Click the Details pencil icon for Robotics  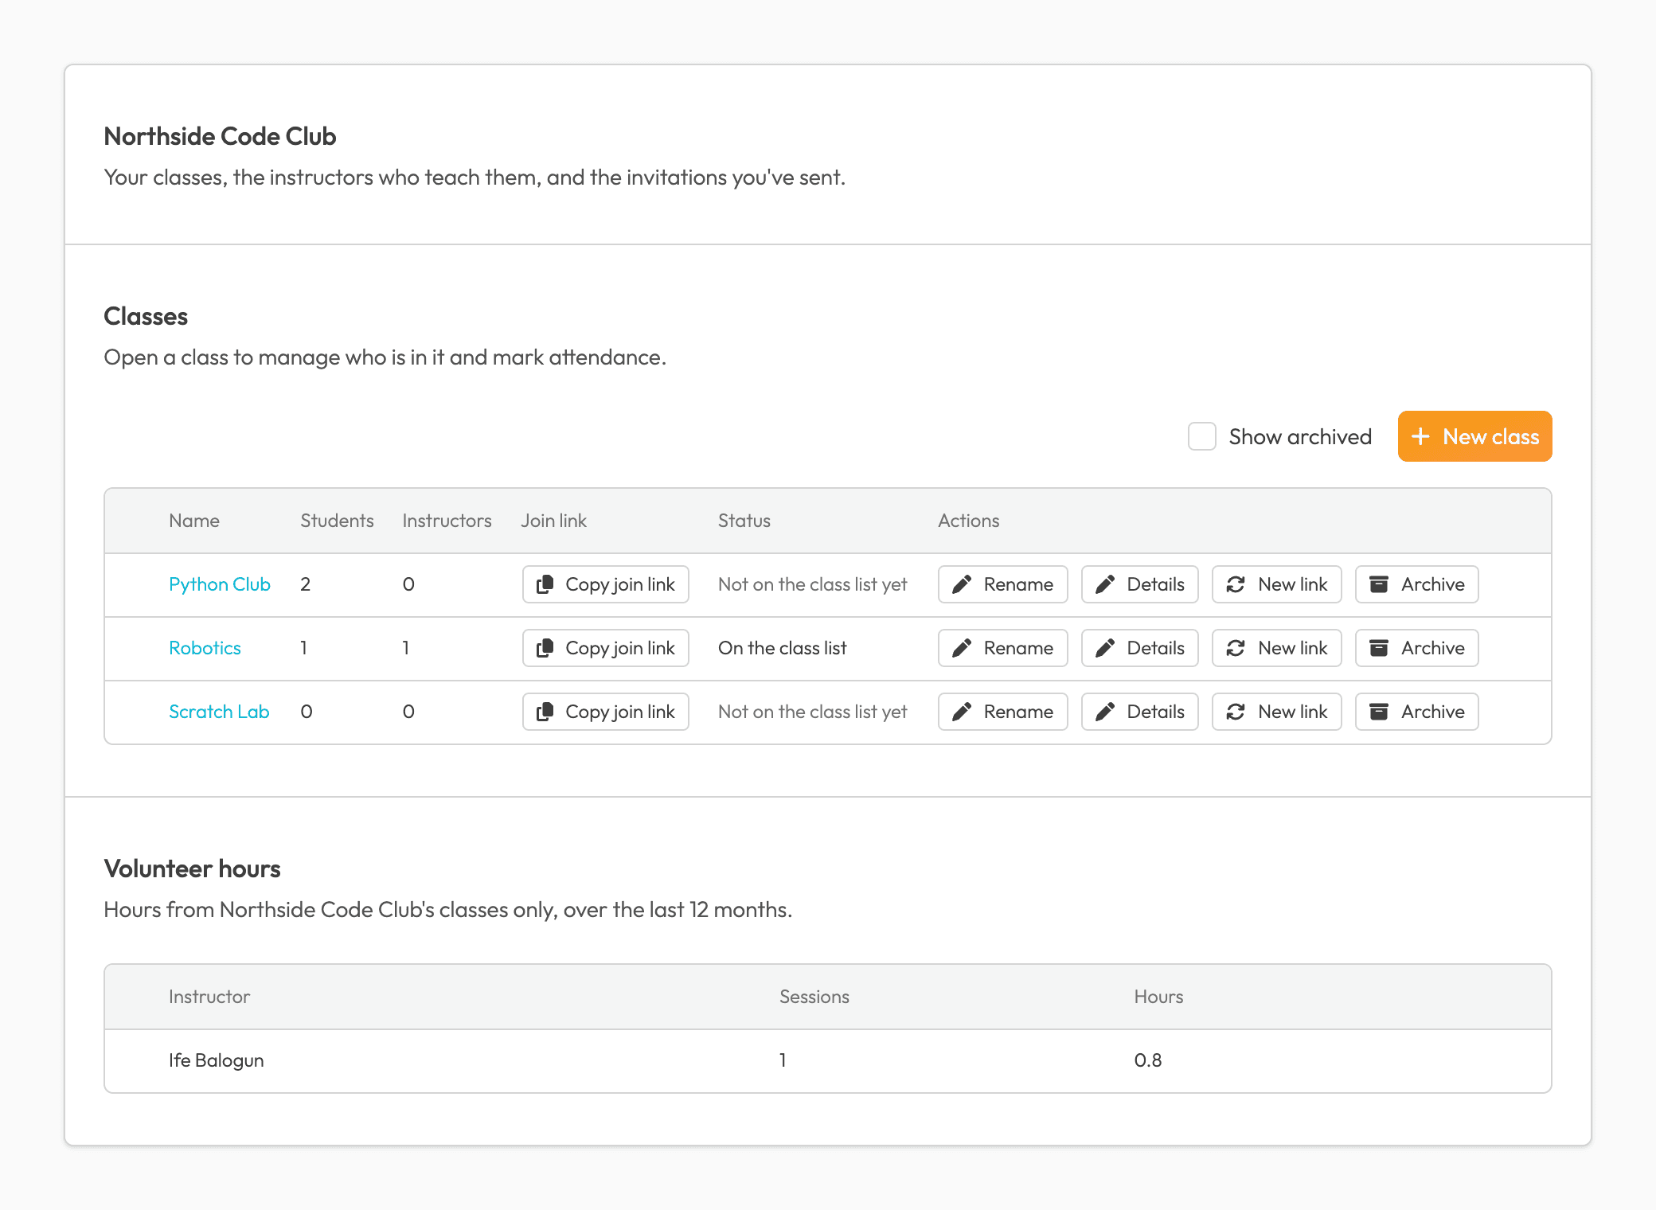(x=1105, y=648)
